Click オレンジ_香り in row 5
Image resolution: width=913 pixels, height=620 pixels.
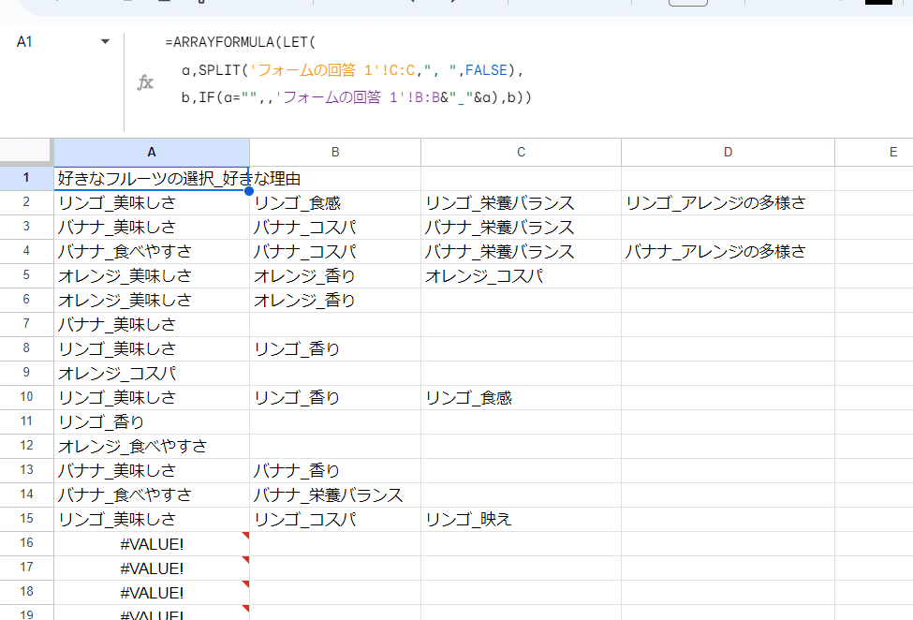[335, 276]
